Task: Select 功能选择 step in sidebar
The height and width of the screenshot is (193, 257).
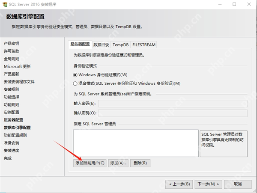Action: pos(12,97)
